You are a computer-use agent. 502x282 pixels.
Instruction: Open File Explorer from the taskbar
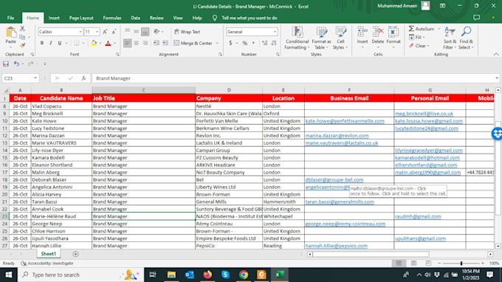[171, 275]
